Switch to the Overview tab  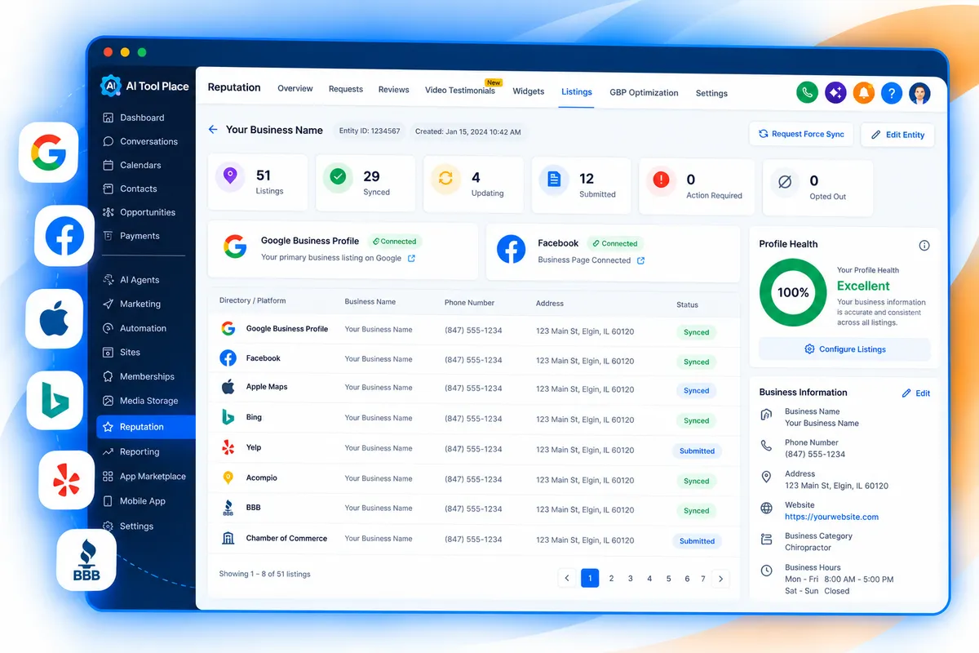coord(295,88)
